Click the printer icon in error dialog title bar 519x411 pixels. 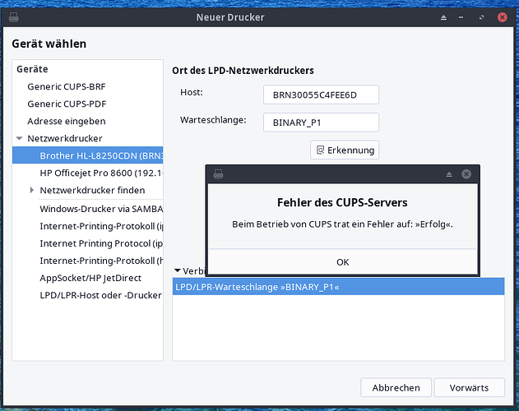coord(218,174)
